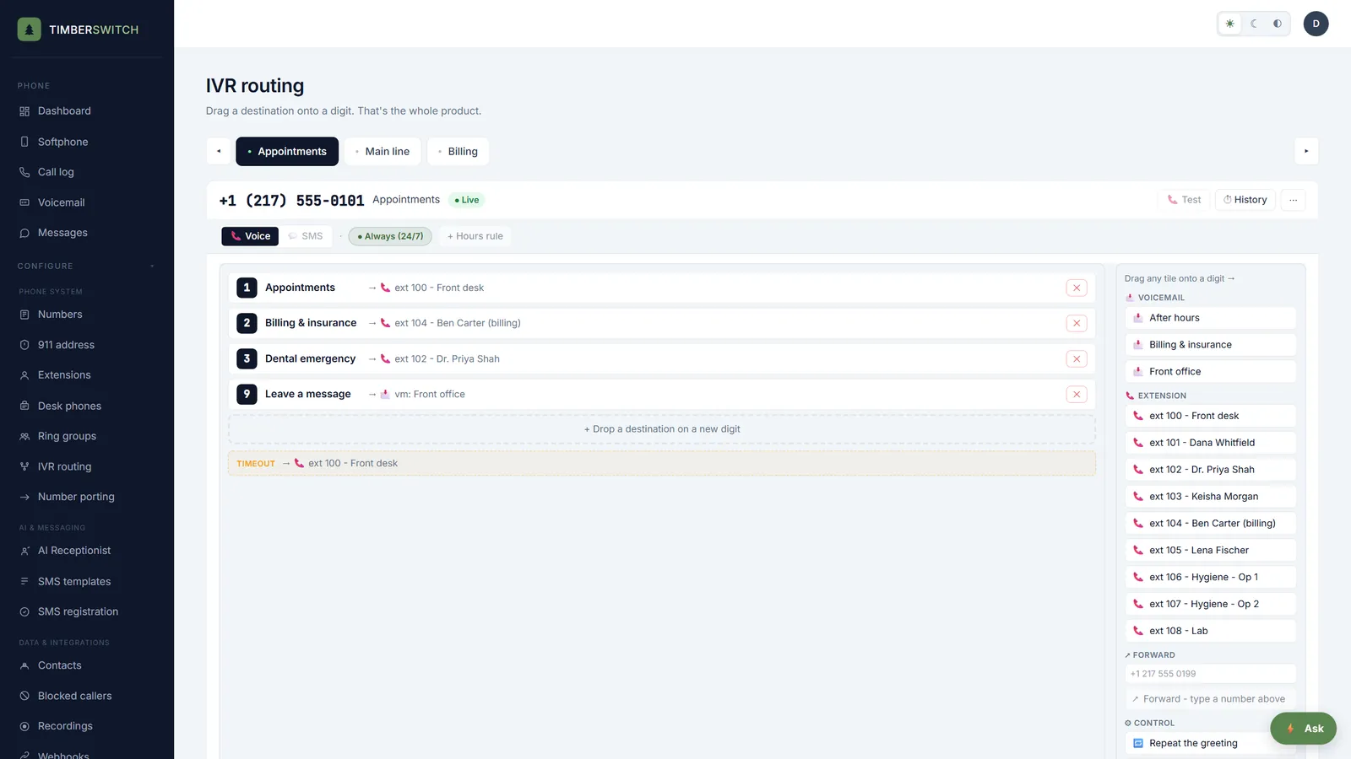Switch to light theme
1351x759 pixels.
click(x=1230, y=24)
